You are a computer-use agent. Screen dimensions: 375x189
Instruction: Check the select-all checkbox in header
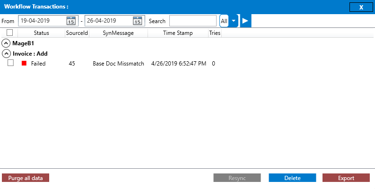click(x=10, y=33)
